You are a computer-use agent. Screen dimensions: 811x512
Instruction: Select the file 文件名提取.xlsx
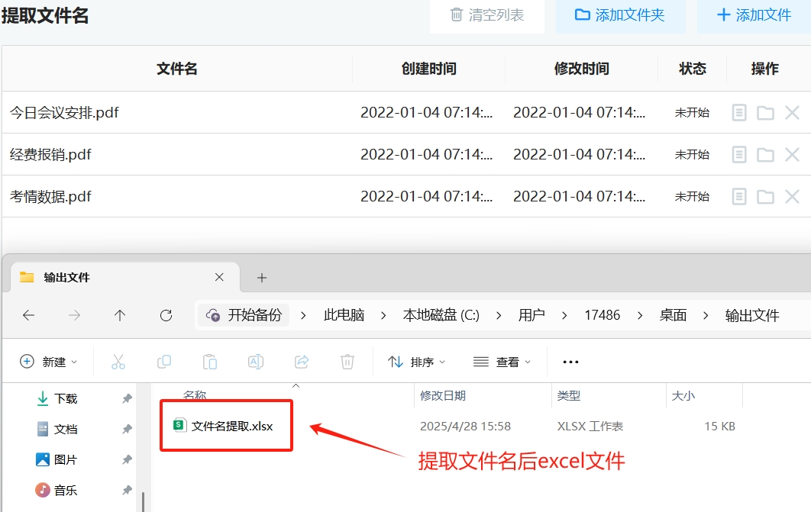coord(223,426)
